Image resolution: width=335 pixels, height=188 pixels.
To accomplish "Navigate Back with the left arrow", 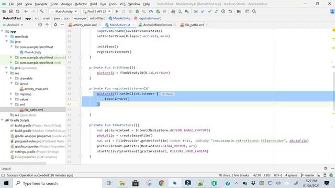I will pos(26,11).
